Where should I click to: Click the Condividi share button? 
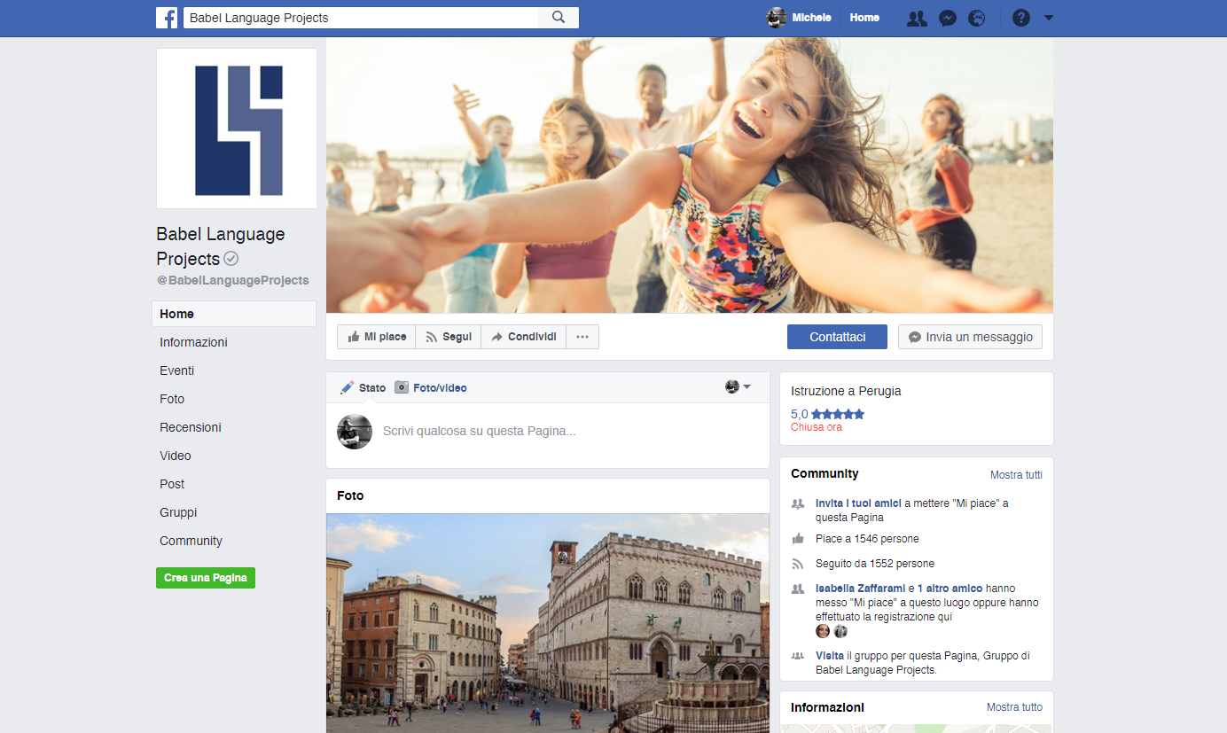[523, 337]
